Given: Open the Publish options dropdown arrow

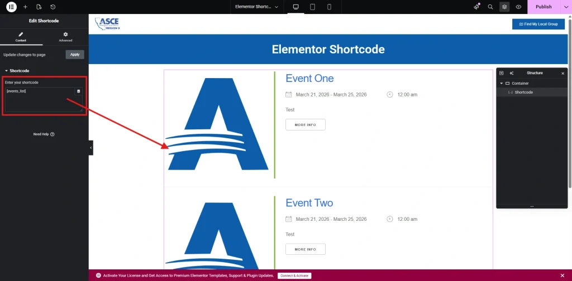Looking at the screenshot, I should 566,7.
